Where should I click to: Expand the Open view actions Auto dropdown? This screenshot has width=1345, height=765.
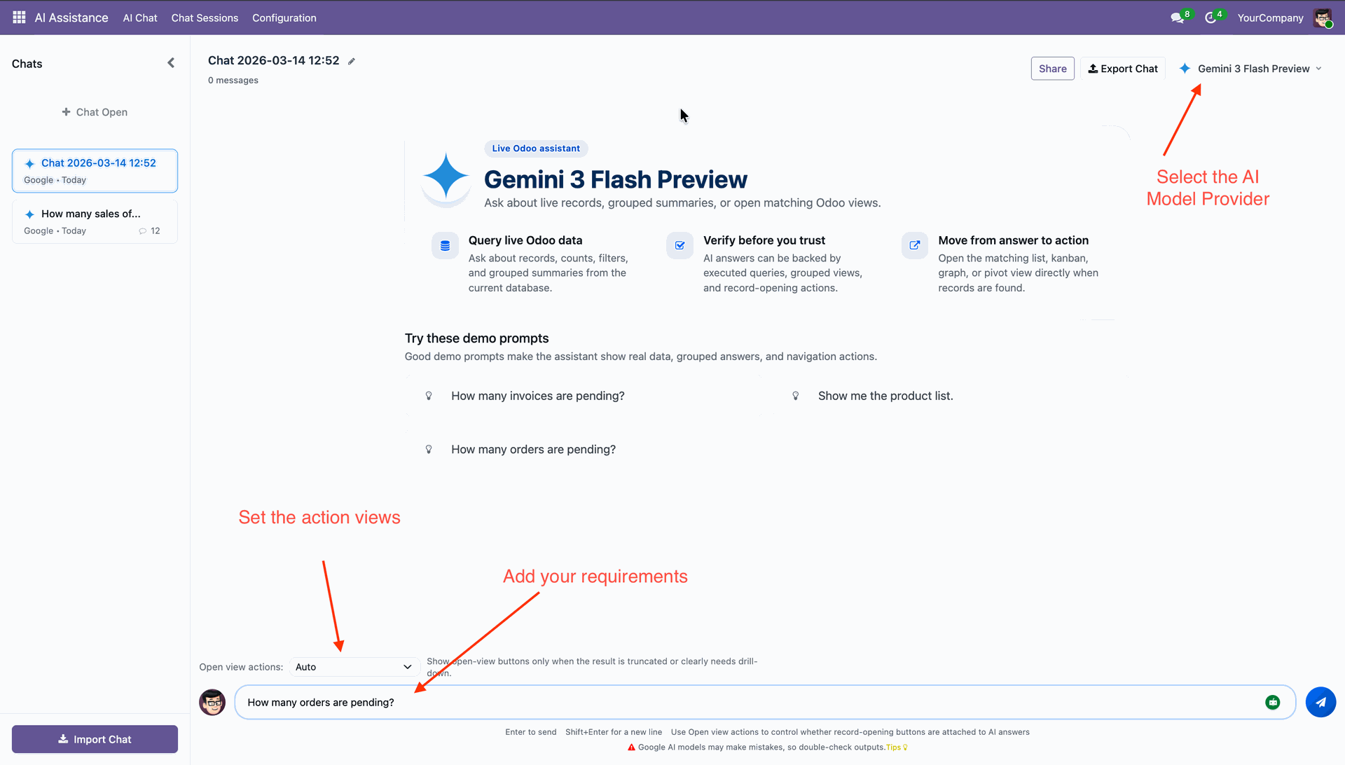[x=354, y=667]
